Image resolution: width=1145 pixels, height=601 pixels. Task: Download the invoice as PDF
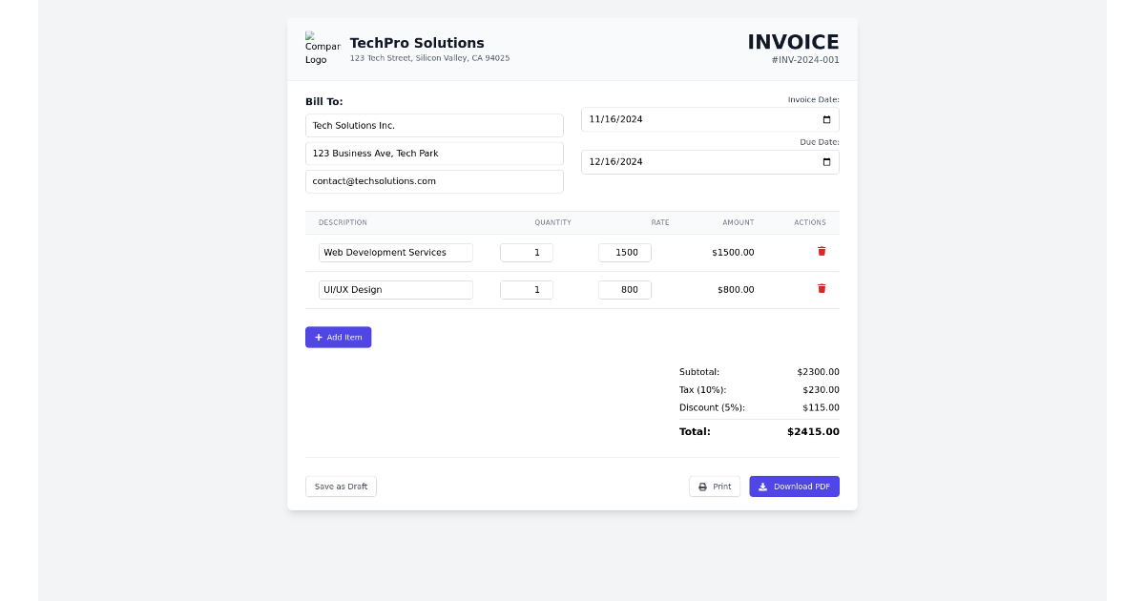click(x=794, y=487)
